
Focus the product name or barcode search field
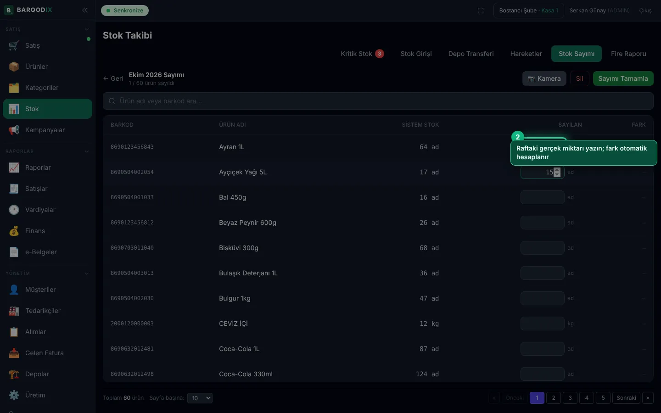(x=378, y=101)
